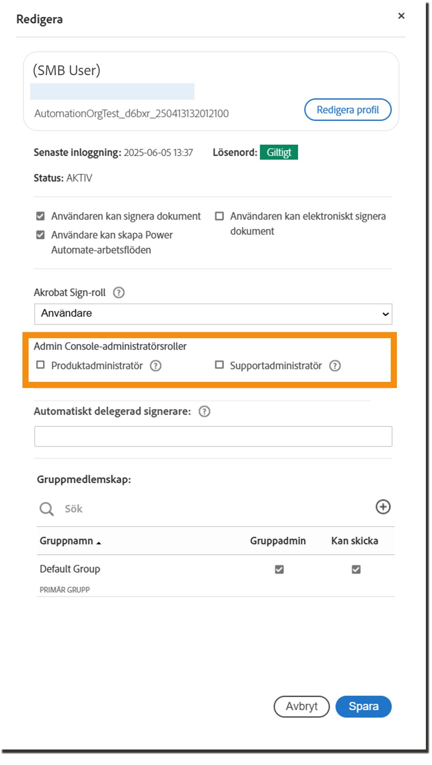The width and height of the screenshot is (432, 765).
Task: Open help icon beside Produktadministratör
Action: click(x=156, y=366)
